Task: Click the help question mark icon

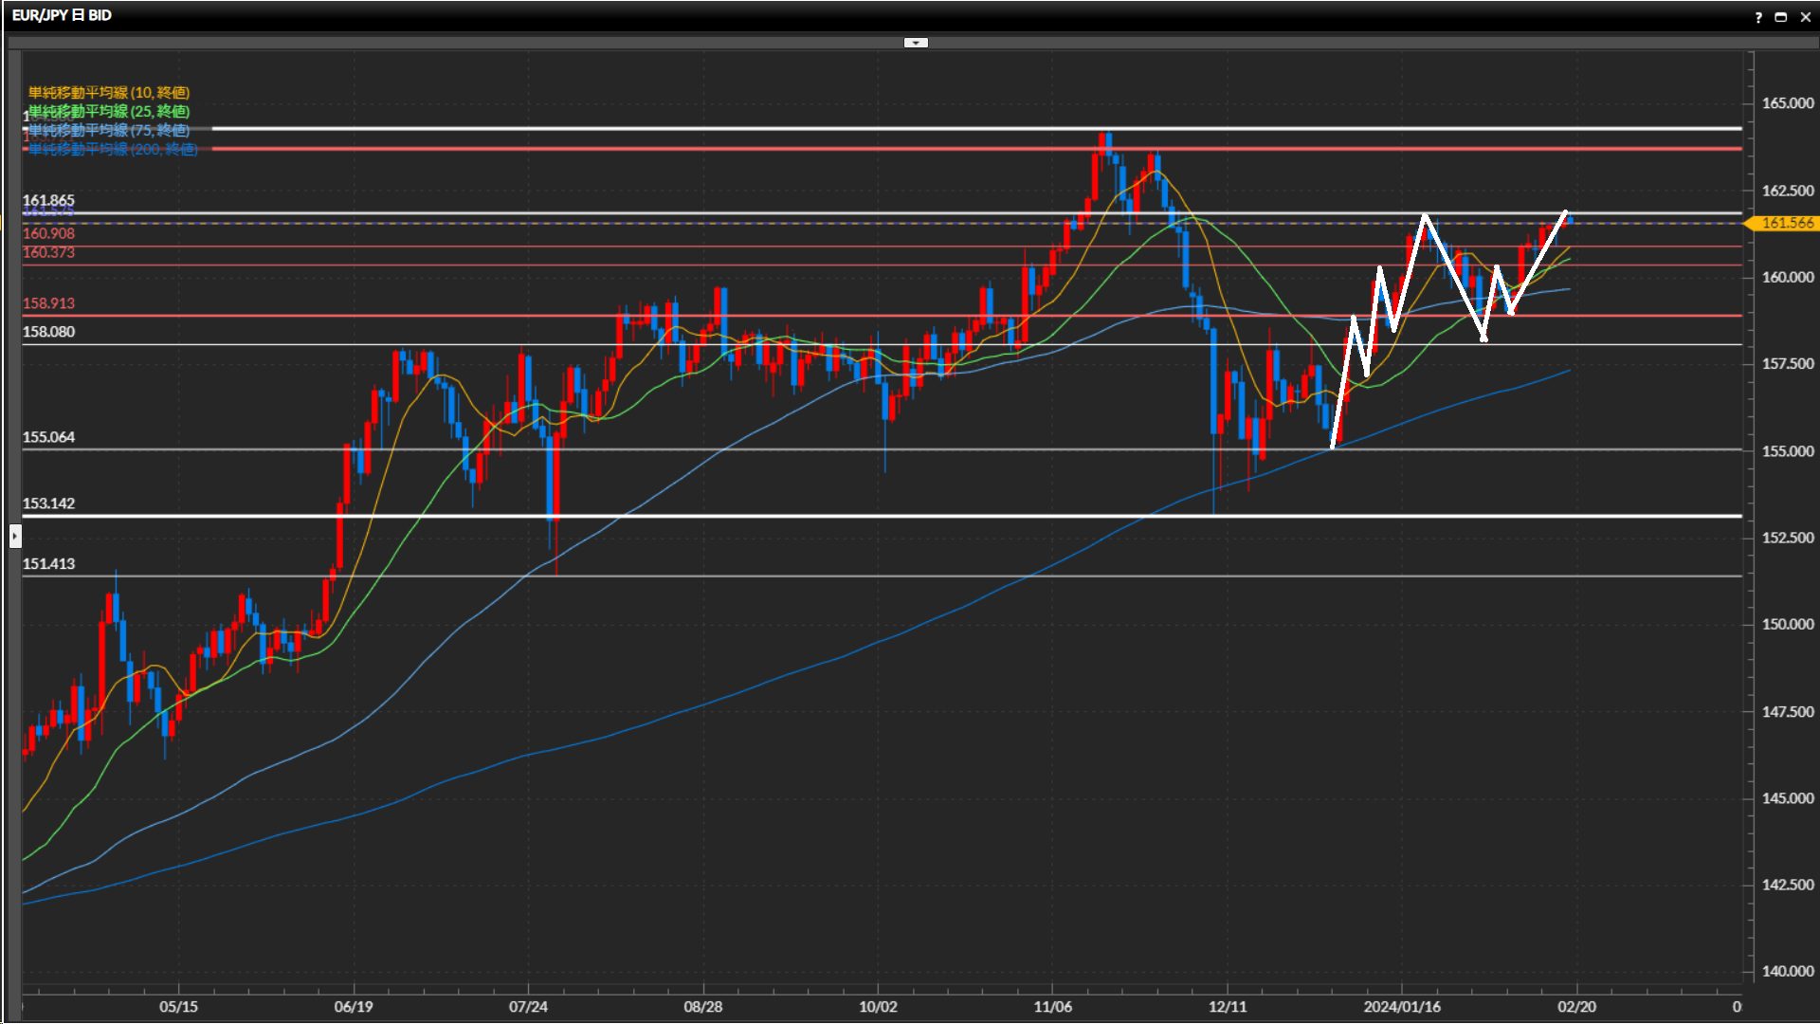Action: pyautogui.click(x=1758, y=17)
